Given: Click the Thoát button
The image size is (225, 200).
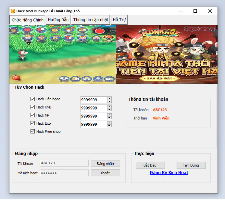Looking at the screenshot, I should tap(105, 173).
